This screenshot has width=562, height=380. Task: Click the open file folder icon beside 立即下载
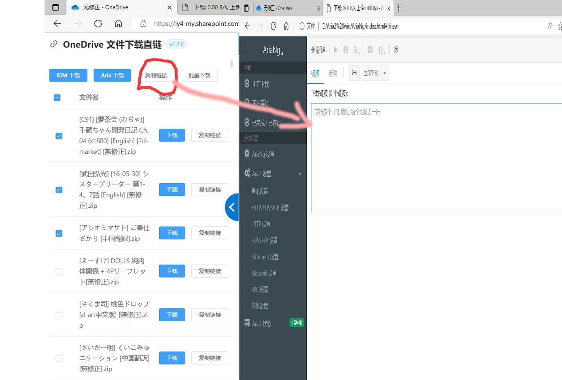[354, 73]
